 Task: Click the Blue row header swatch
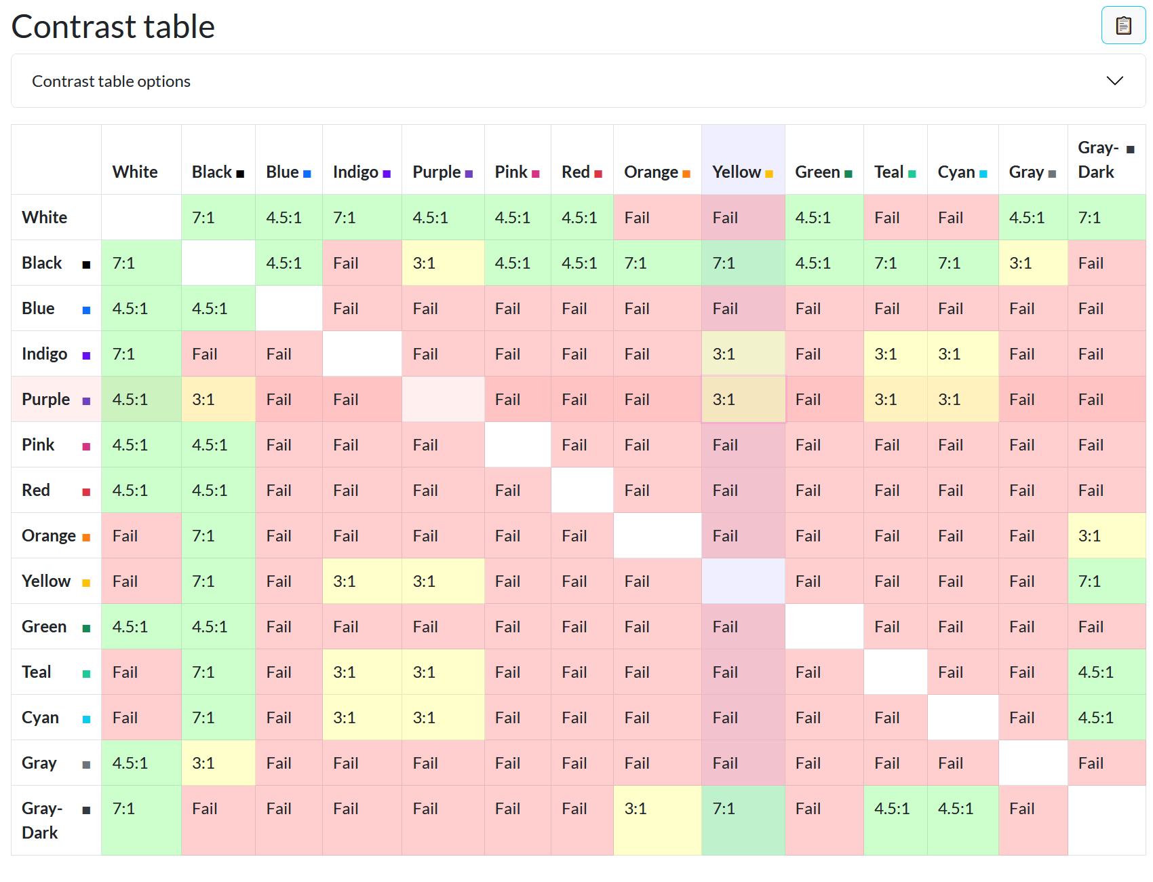[86, 310]
